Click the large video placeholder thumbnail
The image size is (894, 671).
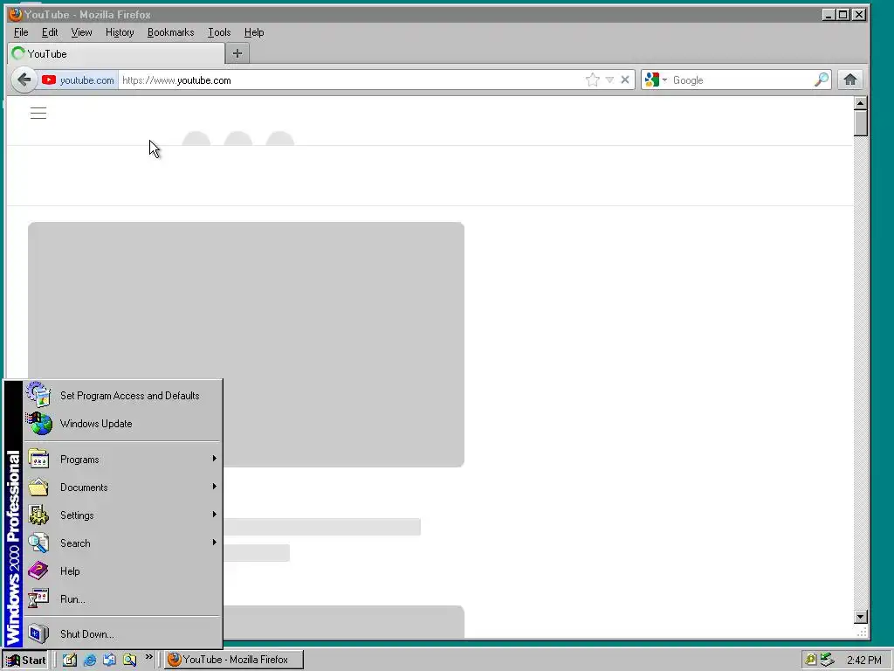[x=245, y=344]
